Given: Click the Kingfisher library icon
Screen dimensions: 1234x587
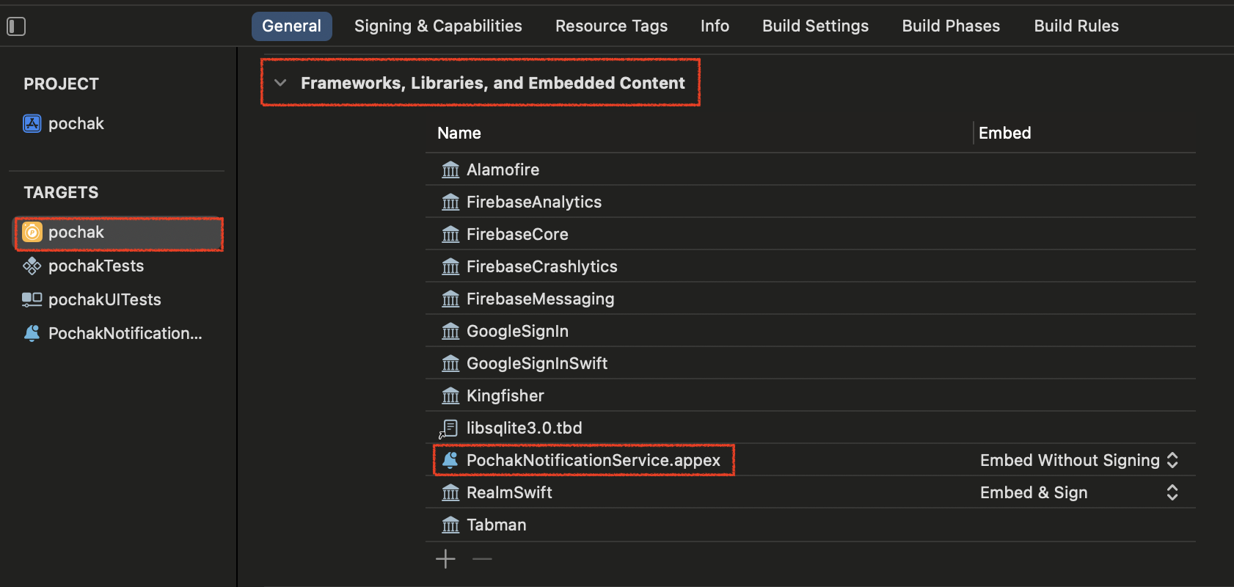Looking at the screenshot, I should [x=450, y=395].
